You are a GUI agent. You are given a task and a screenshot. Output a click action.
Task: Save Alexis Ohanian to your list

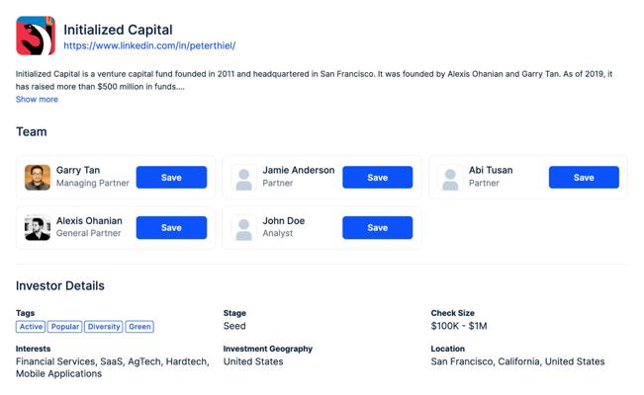172,228
